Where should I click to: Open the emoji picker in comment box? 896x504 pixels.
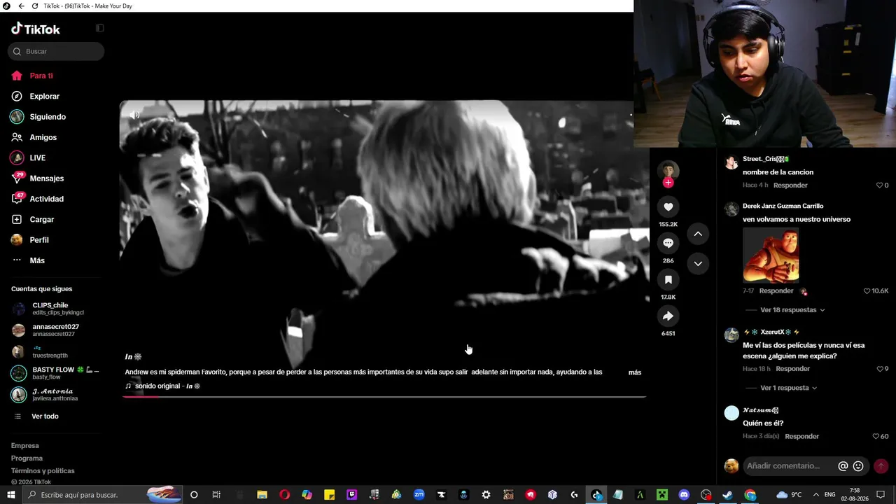(858, 466)
